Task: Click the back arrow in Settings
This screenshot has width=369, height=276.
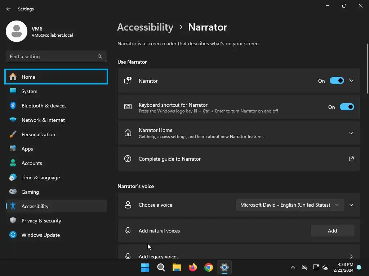Action: tap(9, 9)
